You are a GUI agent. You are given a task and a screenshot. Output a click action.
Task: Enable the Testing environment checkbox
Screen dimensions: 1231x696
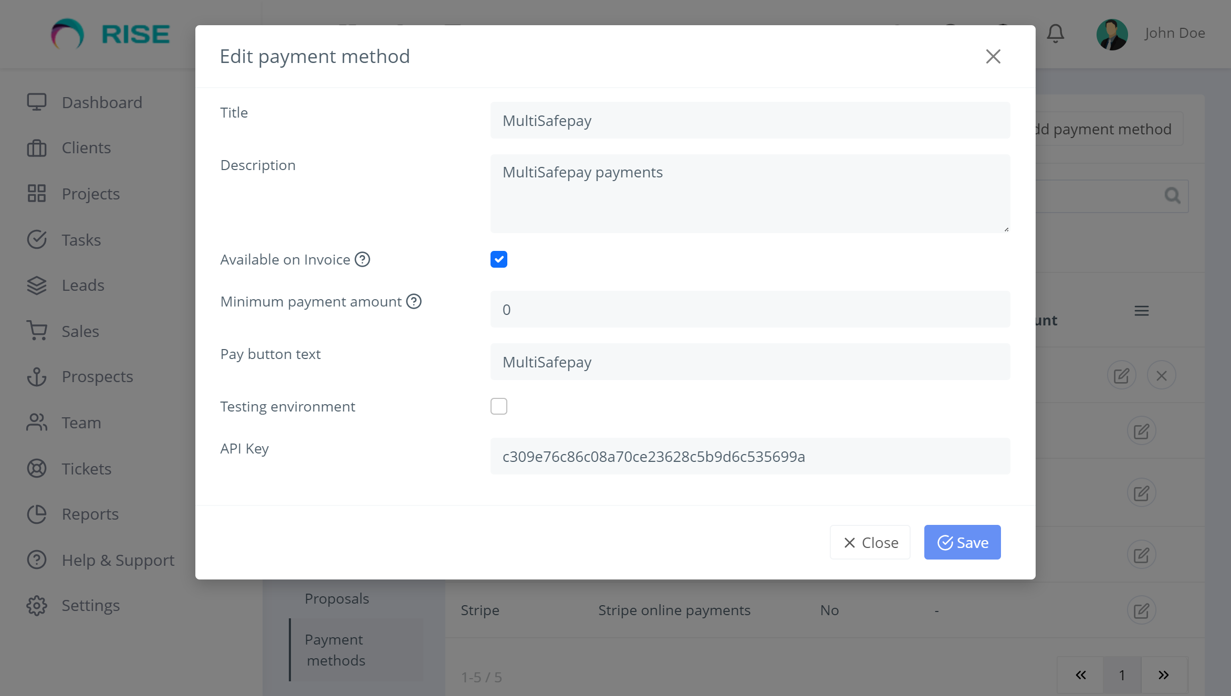pyautogui.click(x=498, y=406)
